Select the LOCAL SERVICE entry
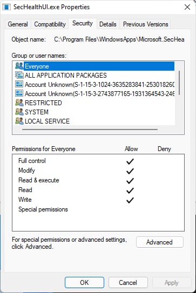The height and width of the screenshot is (293, 196). [94, 121]
